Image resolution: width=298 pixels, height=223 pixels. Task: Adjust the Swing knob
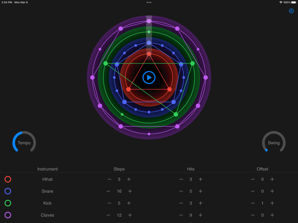274,142
